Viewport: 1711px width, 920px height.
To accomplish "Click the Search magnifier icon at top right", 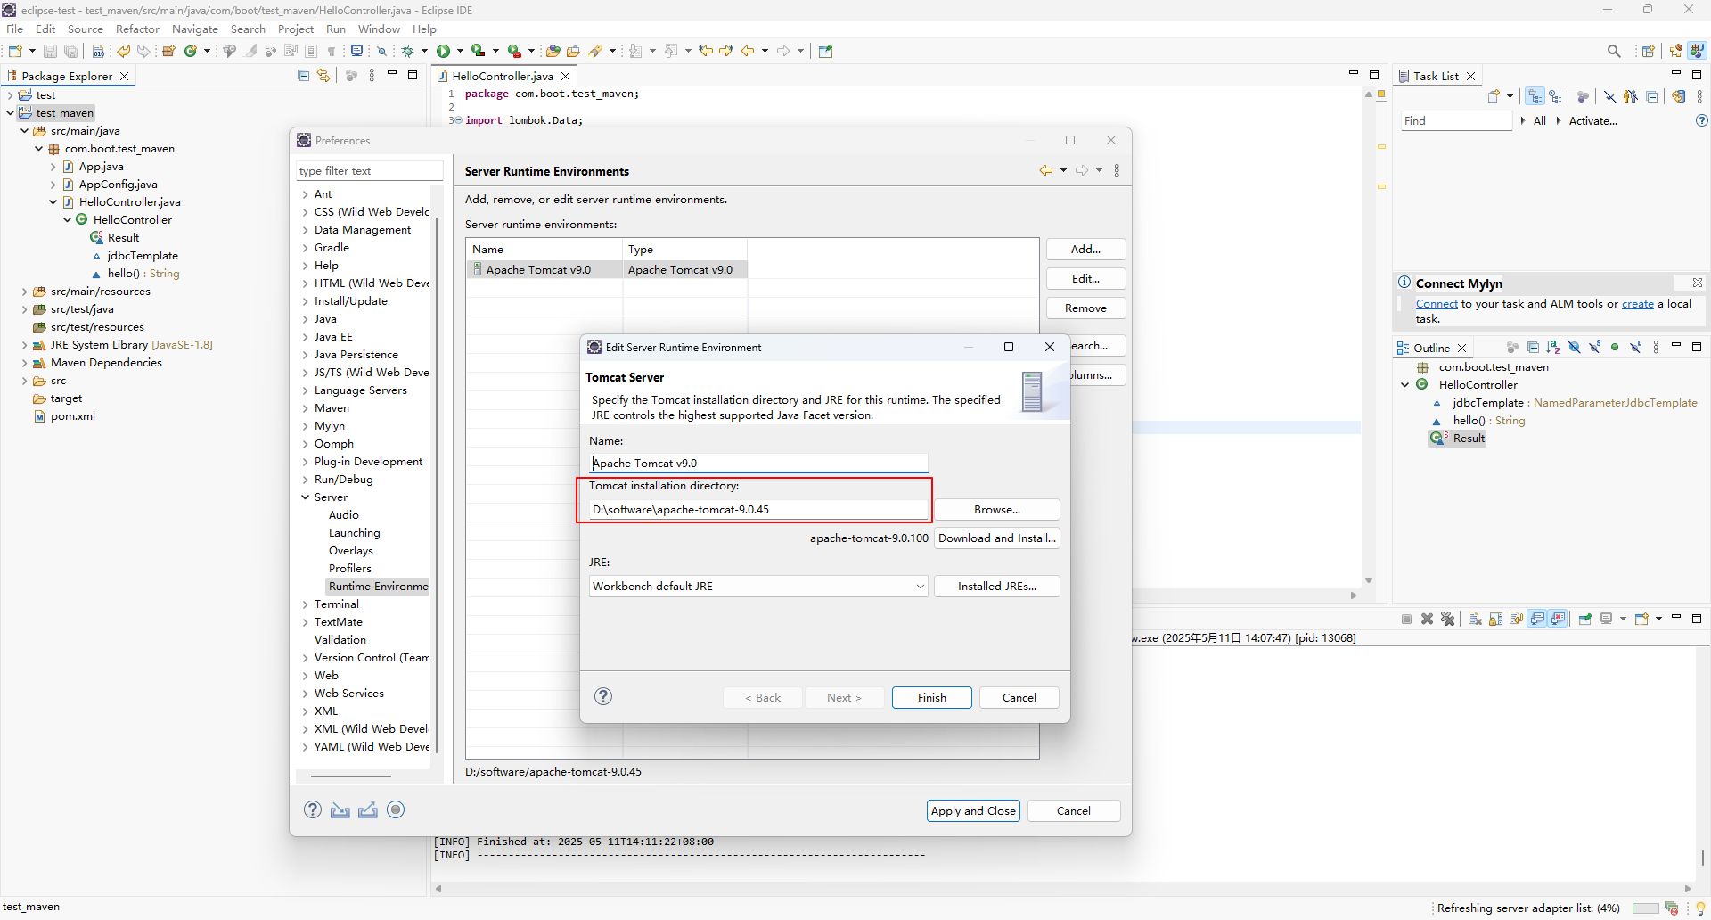I will pos(1614,51).
